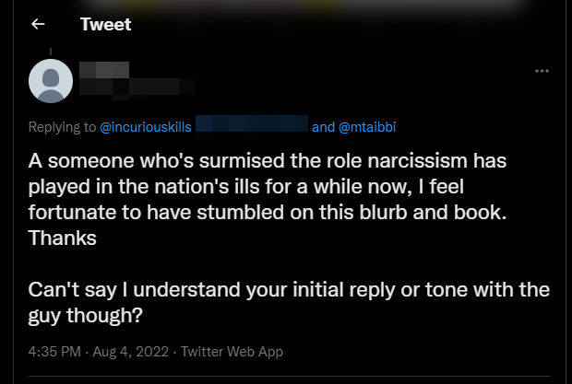The width and height of the screenshot is (572, 384).
Task: Click the divider line below the timestamp
Action: [x=286, y=376]
